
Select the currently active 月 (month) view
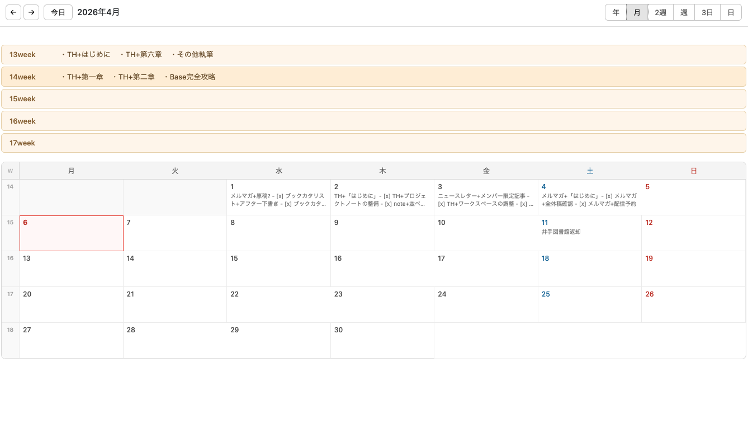coord(637,12)
